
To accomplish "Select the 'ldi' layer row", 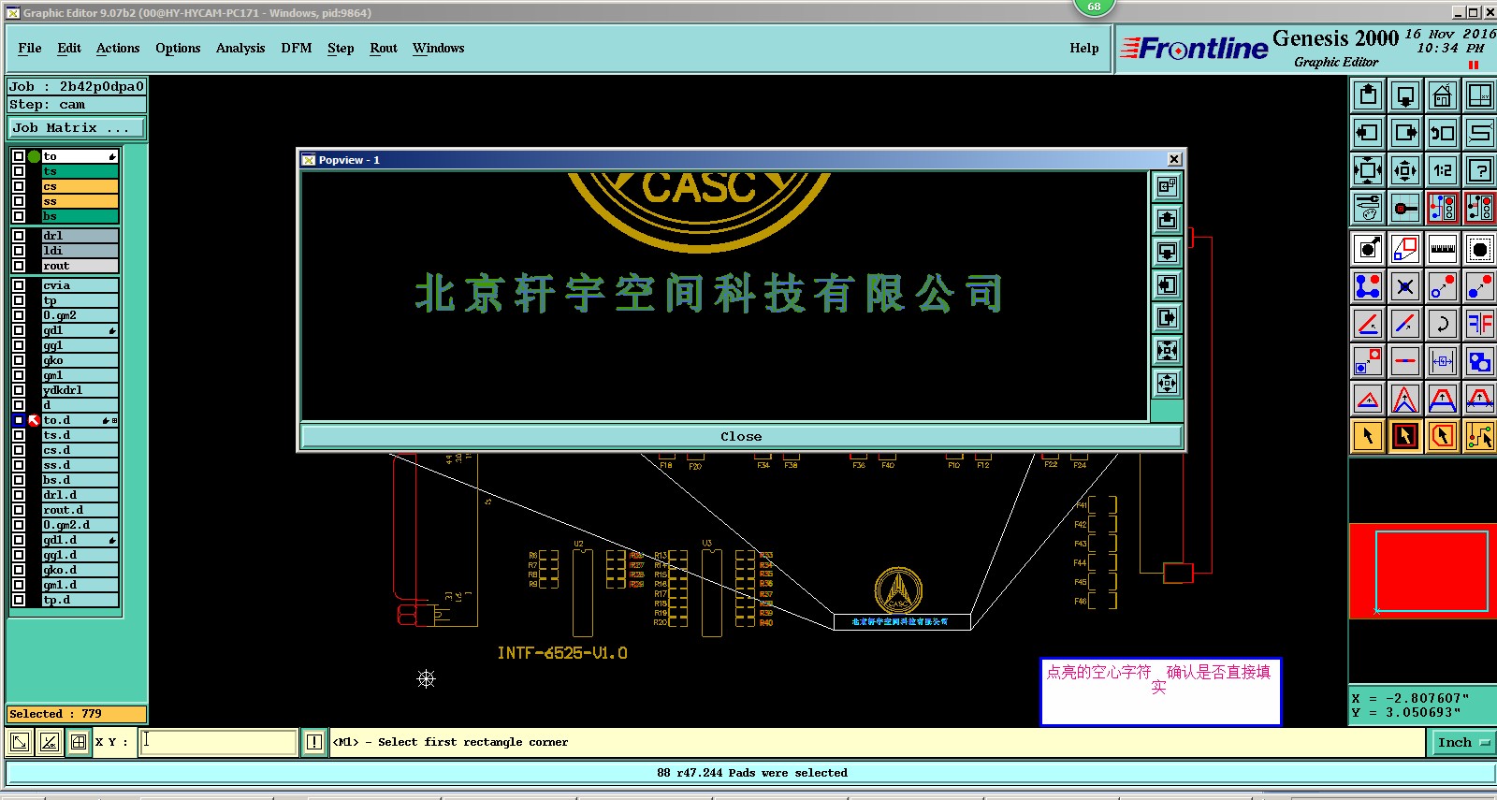I will (x=80, y=251).
